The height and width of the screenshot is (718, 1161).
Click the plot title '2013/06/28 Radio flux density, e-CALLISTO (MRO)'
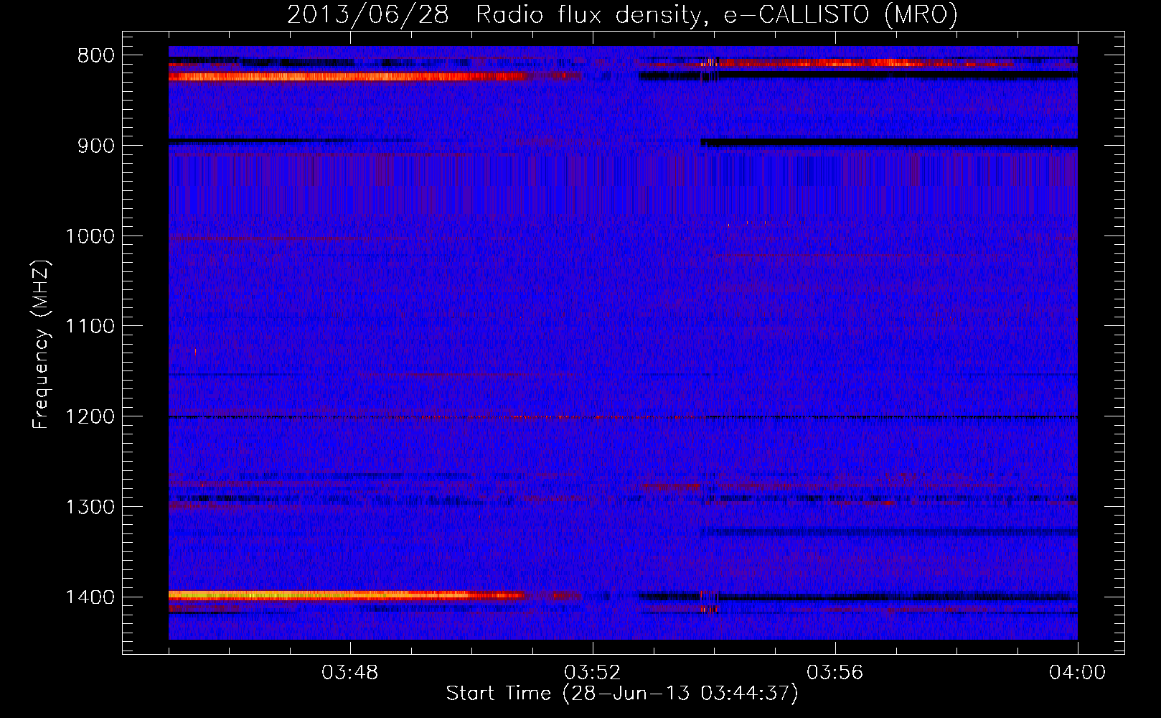[622, 14]
